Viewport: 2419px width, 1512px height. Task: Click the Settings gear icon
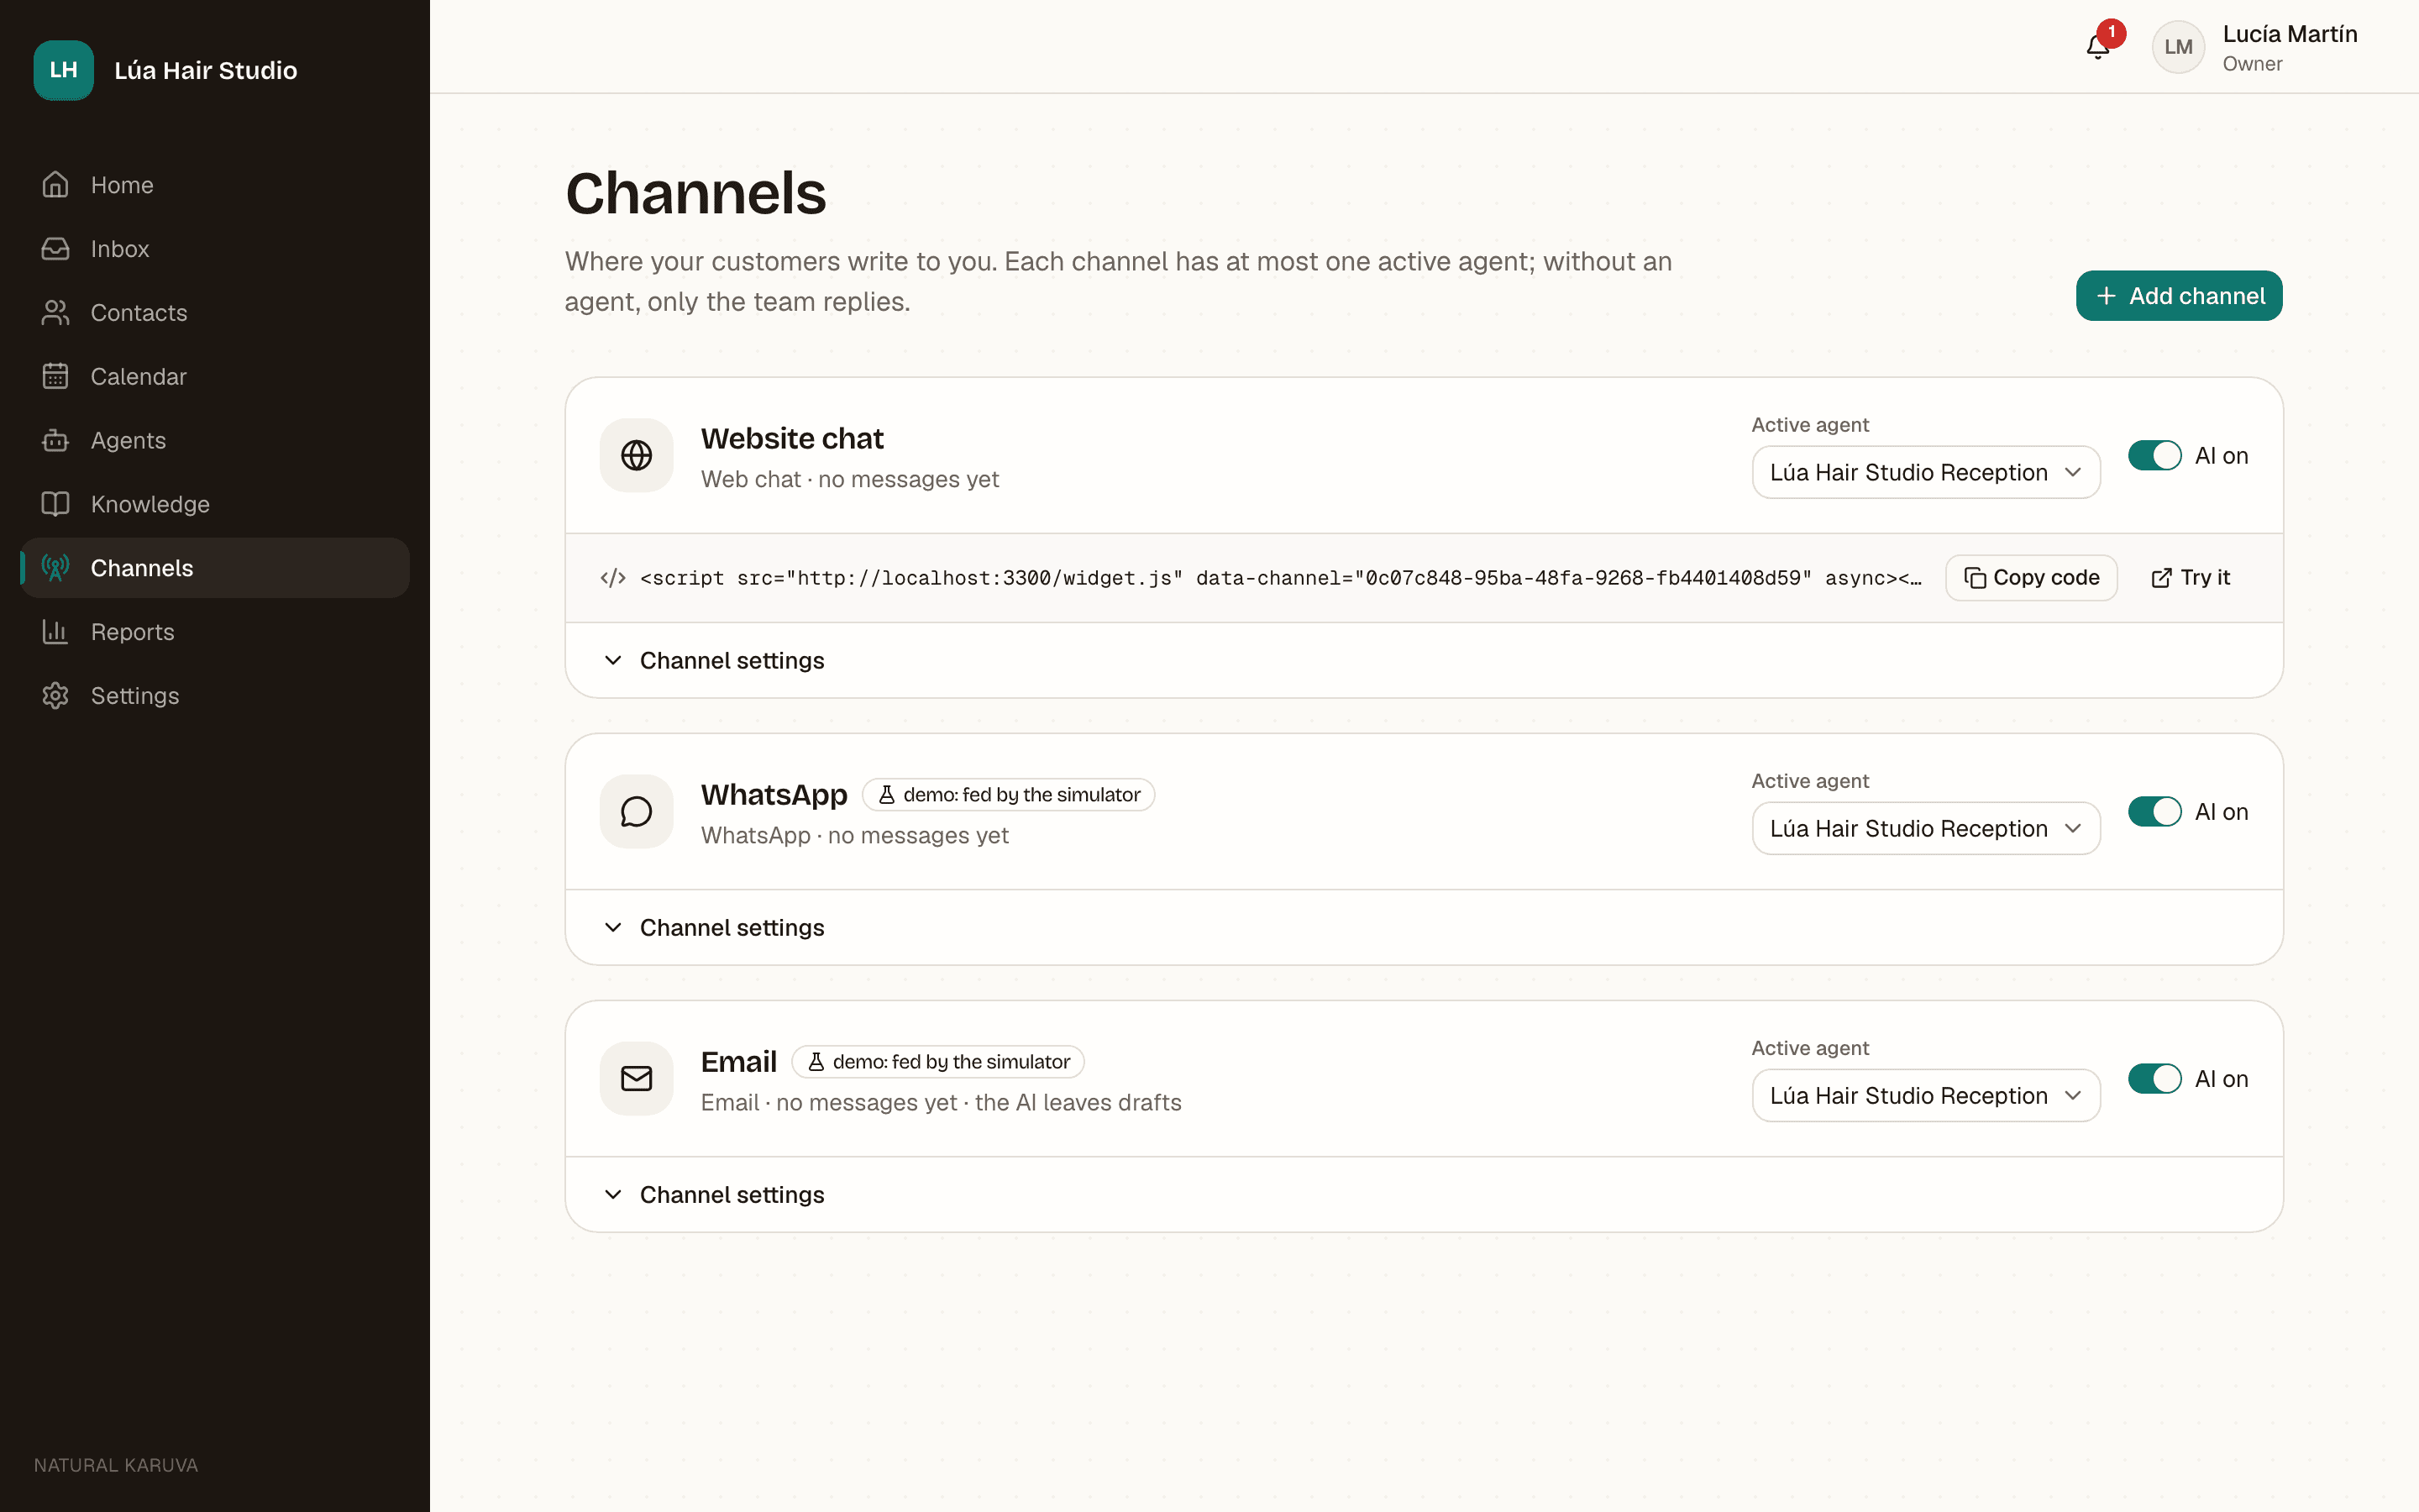tap(55, 696)
